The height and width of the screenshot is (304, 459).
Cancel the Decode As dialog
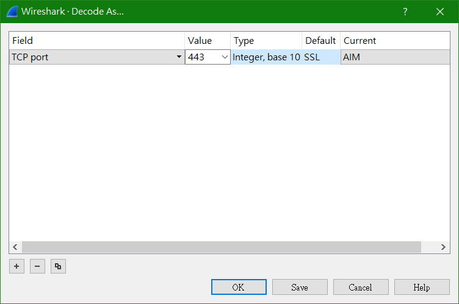coord(361,287)
